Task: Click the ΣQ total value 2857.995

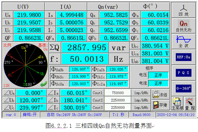Action: click(85, 48)
